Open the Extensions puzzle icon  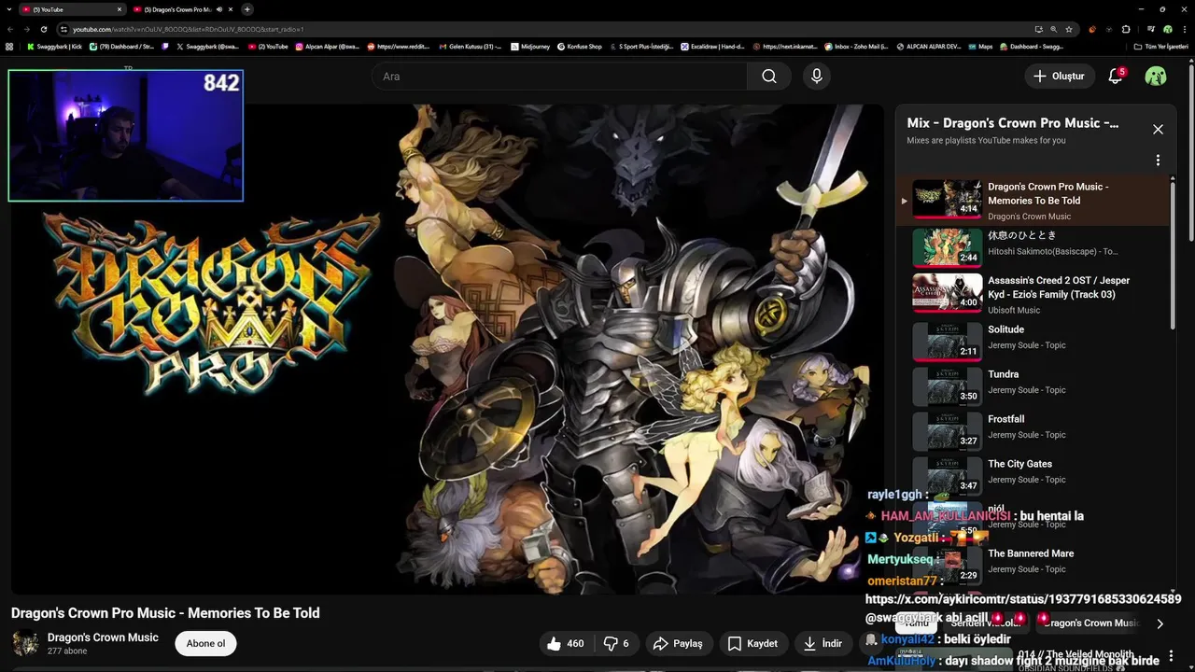[x=1126, y=29]
